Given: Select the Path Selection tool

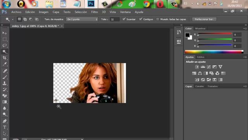Looking at the screenshot, I should pyautogui.click(x=4, y=133).
